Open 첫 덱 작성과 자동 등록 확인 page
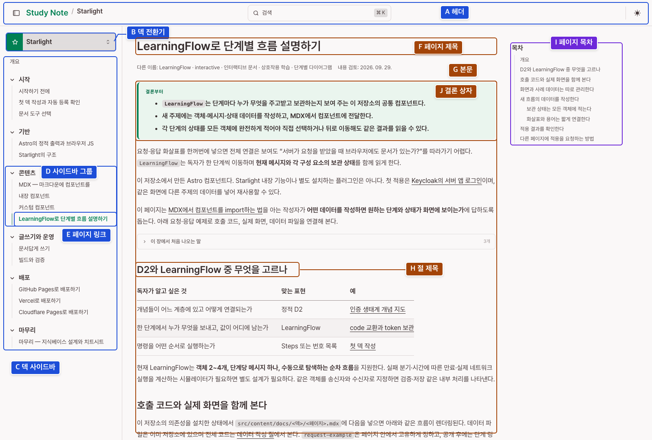The width and height of the screenshot is (652, 440). (49, 102)
